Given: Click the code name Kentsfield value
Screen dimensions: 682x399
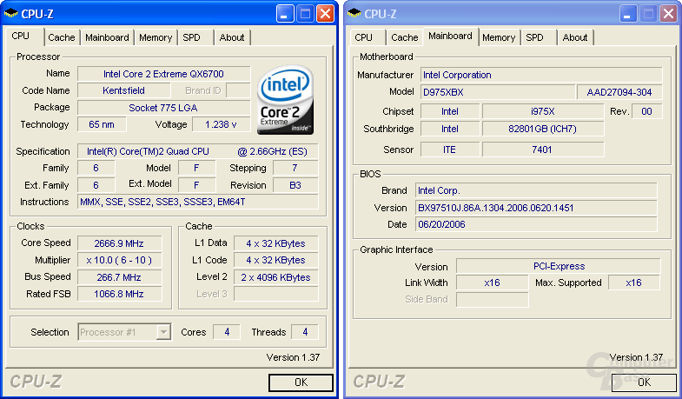Looking at the screenshot, I should 124,90.
